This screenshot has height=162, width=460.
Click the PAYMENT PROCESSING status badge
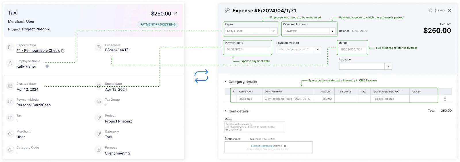coord(158,24)
